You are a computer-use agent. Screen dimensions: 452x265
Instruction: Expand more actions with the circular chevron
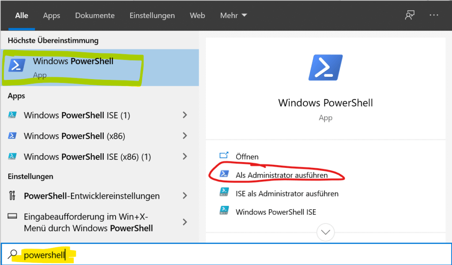325,232
